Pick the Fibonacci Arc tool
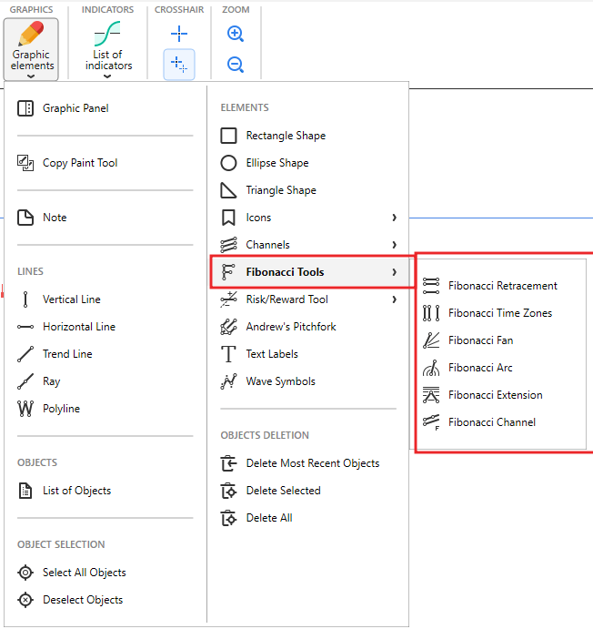Image resolution: width=593 pixels, height=629 pixels. pyautogui.click(x=480, y=368)
